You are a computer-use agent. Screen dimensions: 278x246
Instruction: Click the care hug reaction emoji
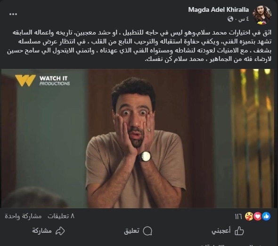click(x=249, y=216)
